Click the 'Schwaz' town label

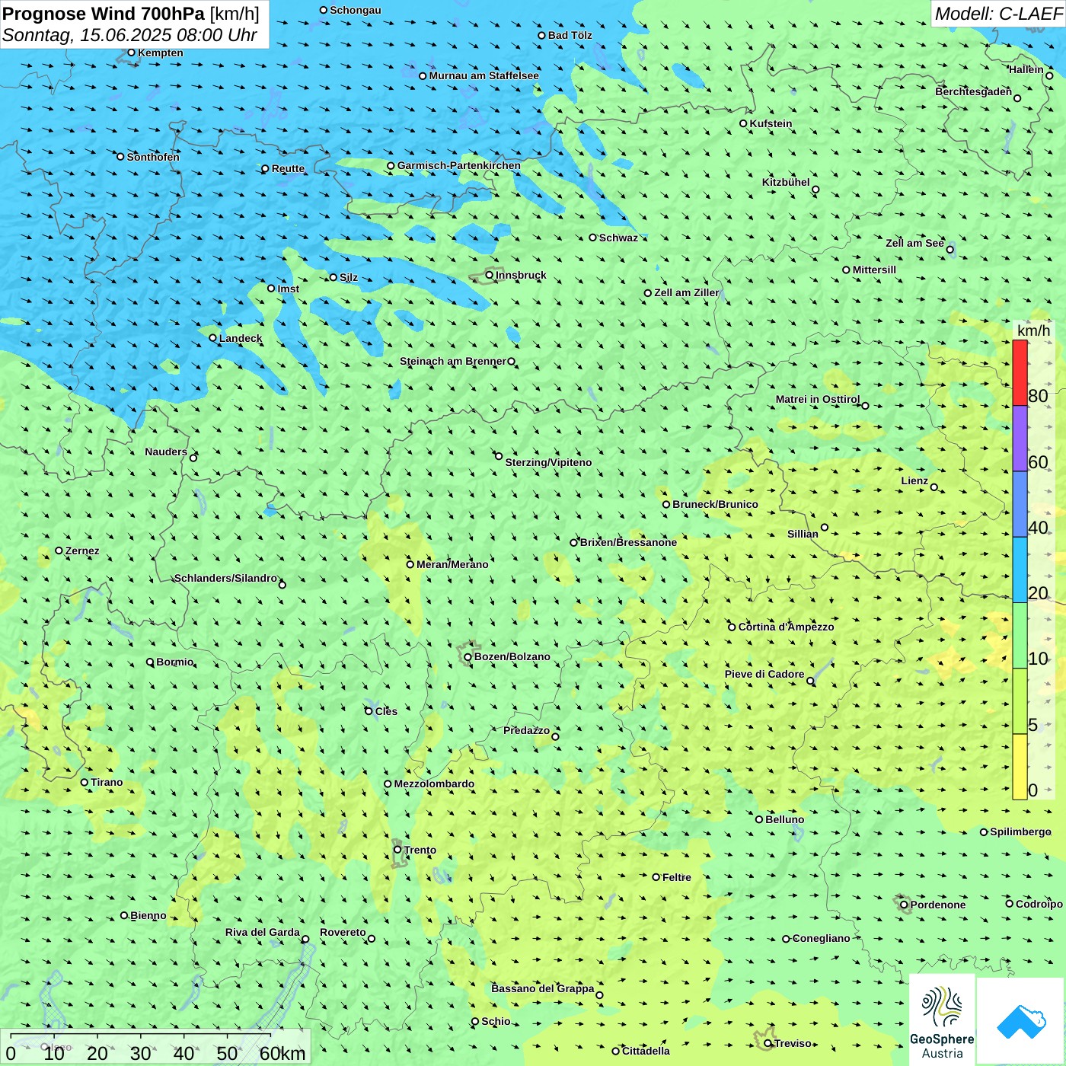tap(618, 238)
